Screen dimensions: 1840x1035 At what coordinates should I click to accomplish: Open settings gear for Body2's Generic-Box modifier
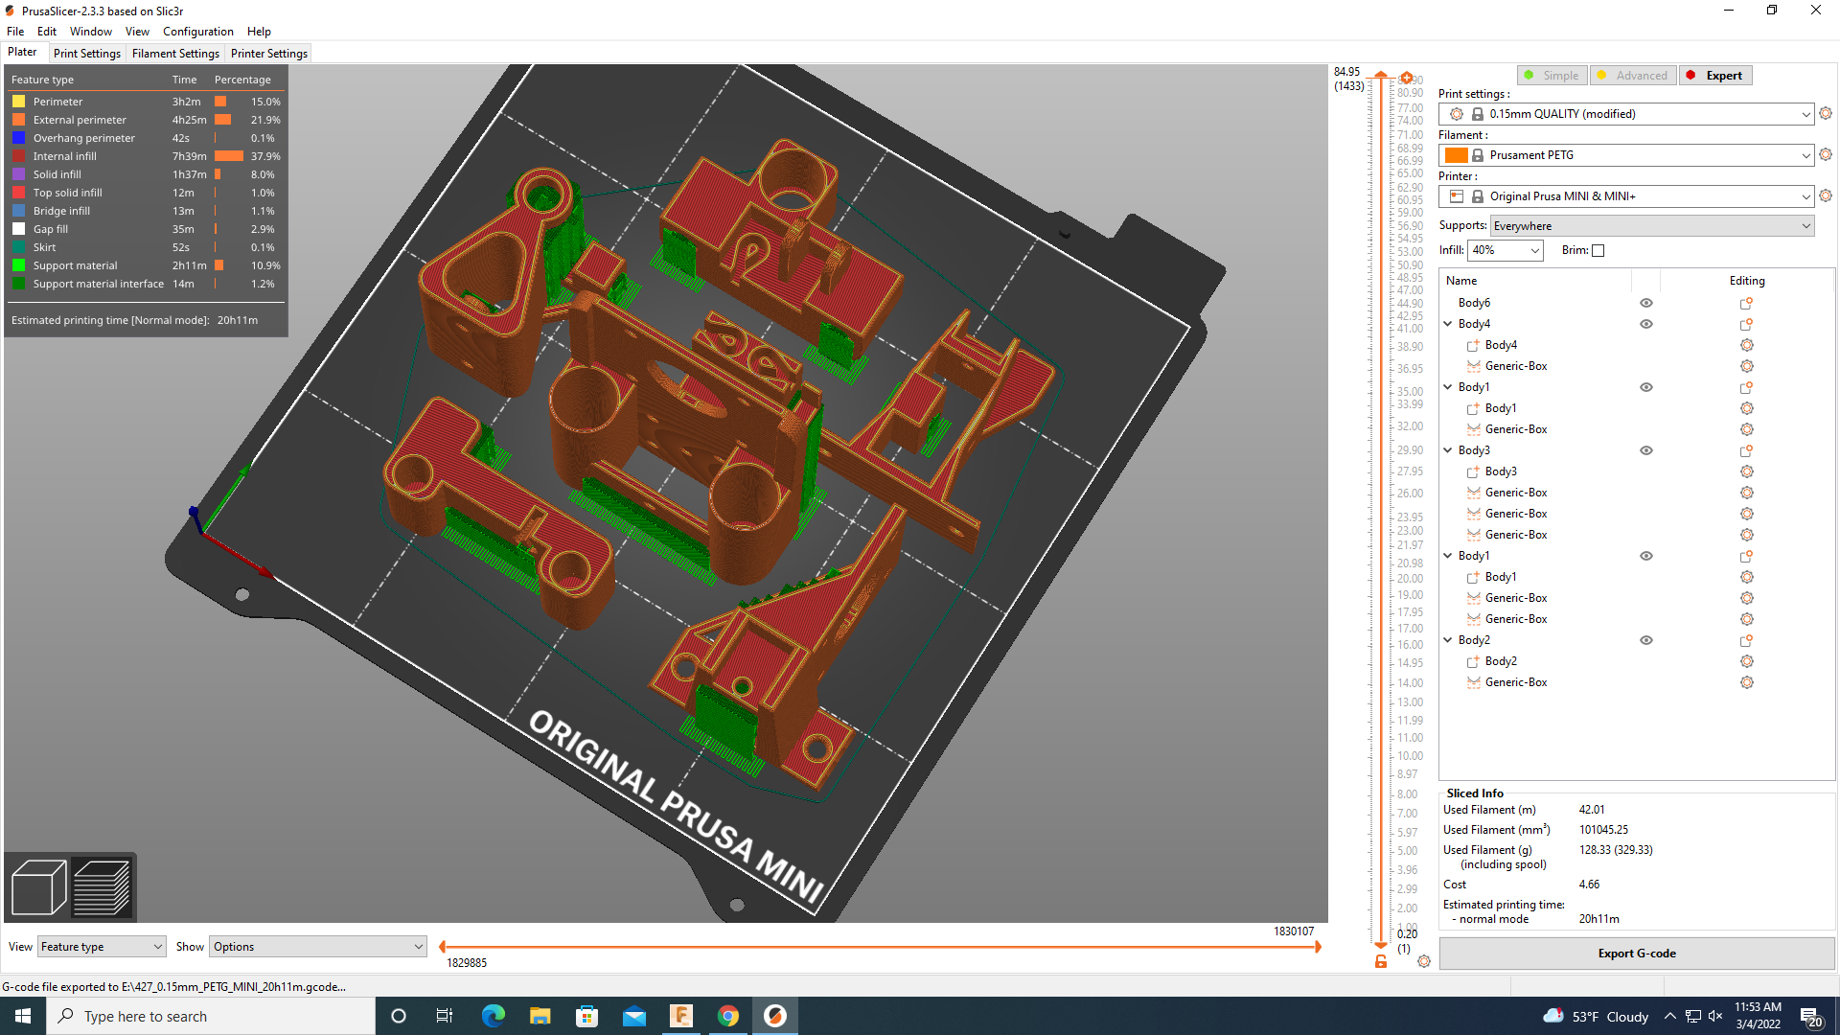[x=1746, y=682]
